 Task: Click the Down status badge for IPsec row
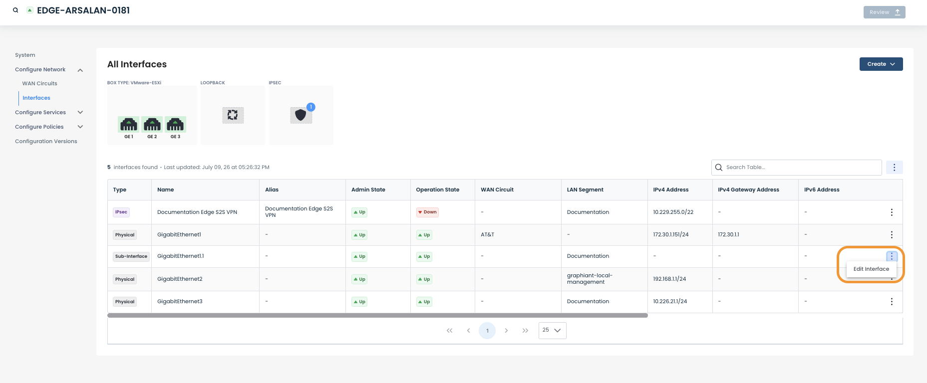[427, 212]
